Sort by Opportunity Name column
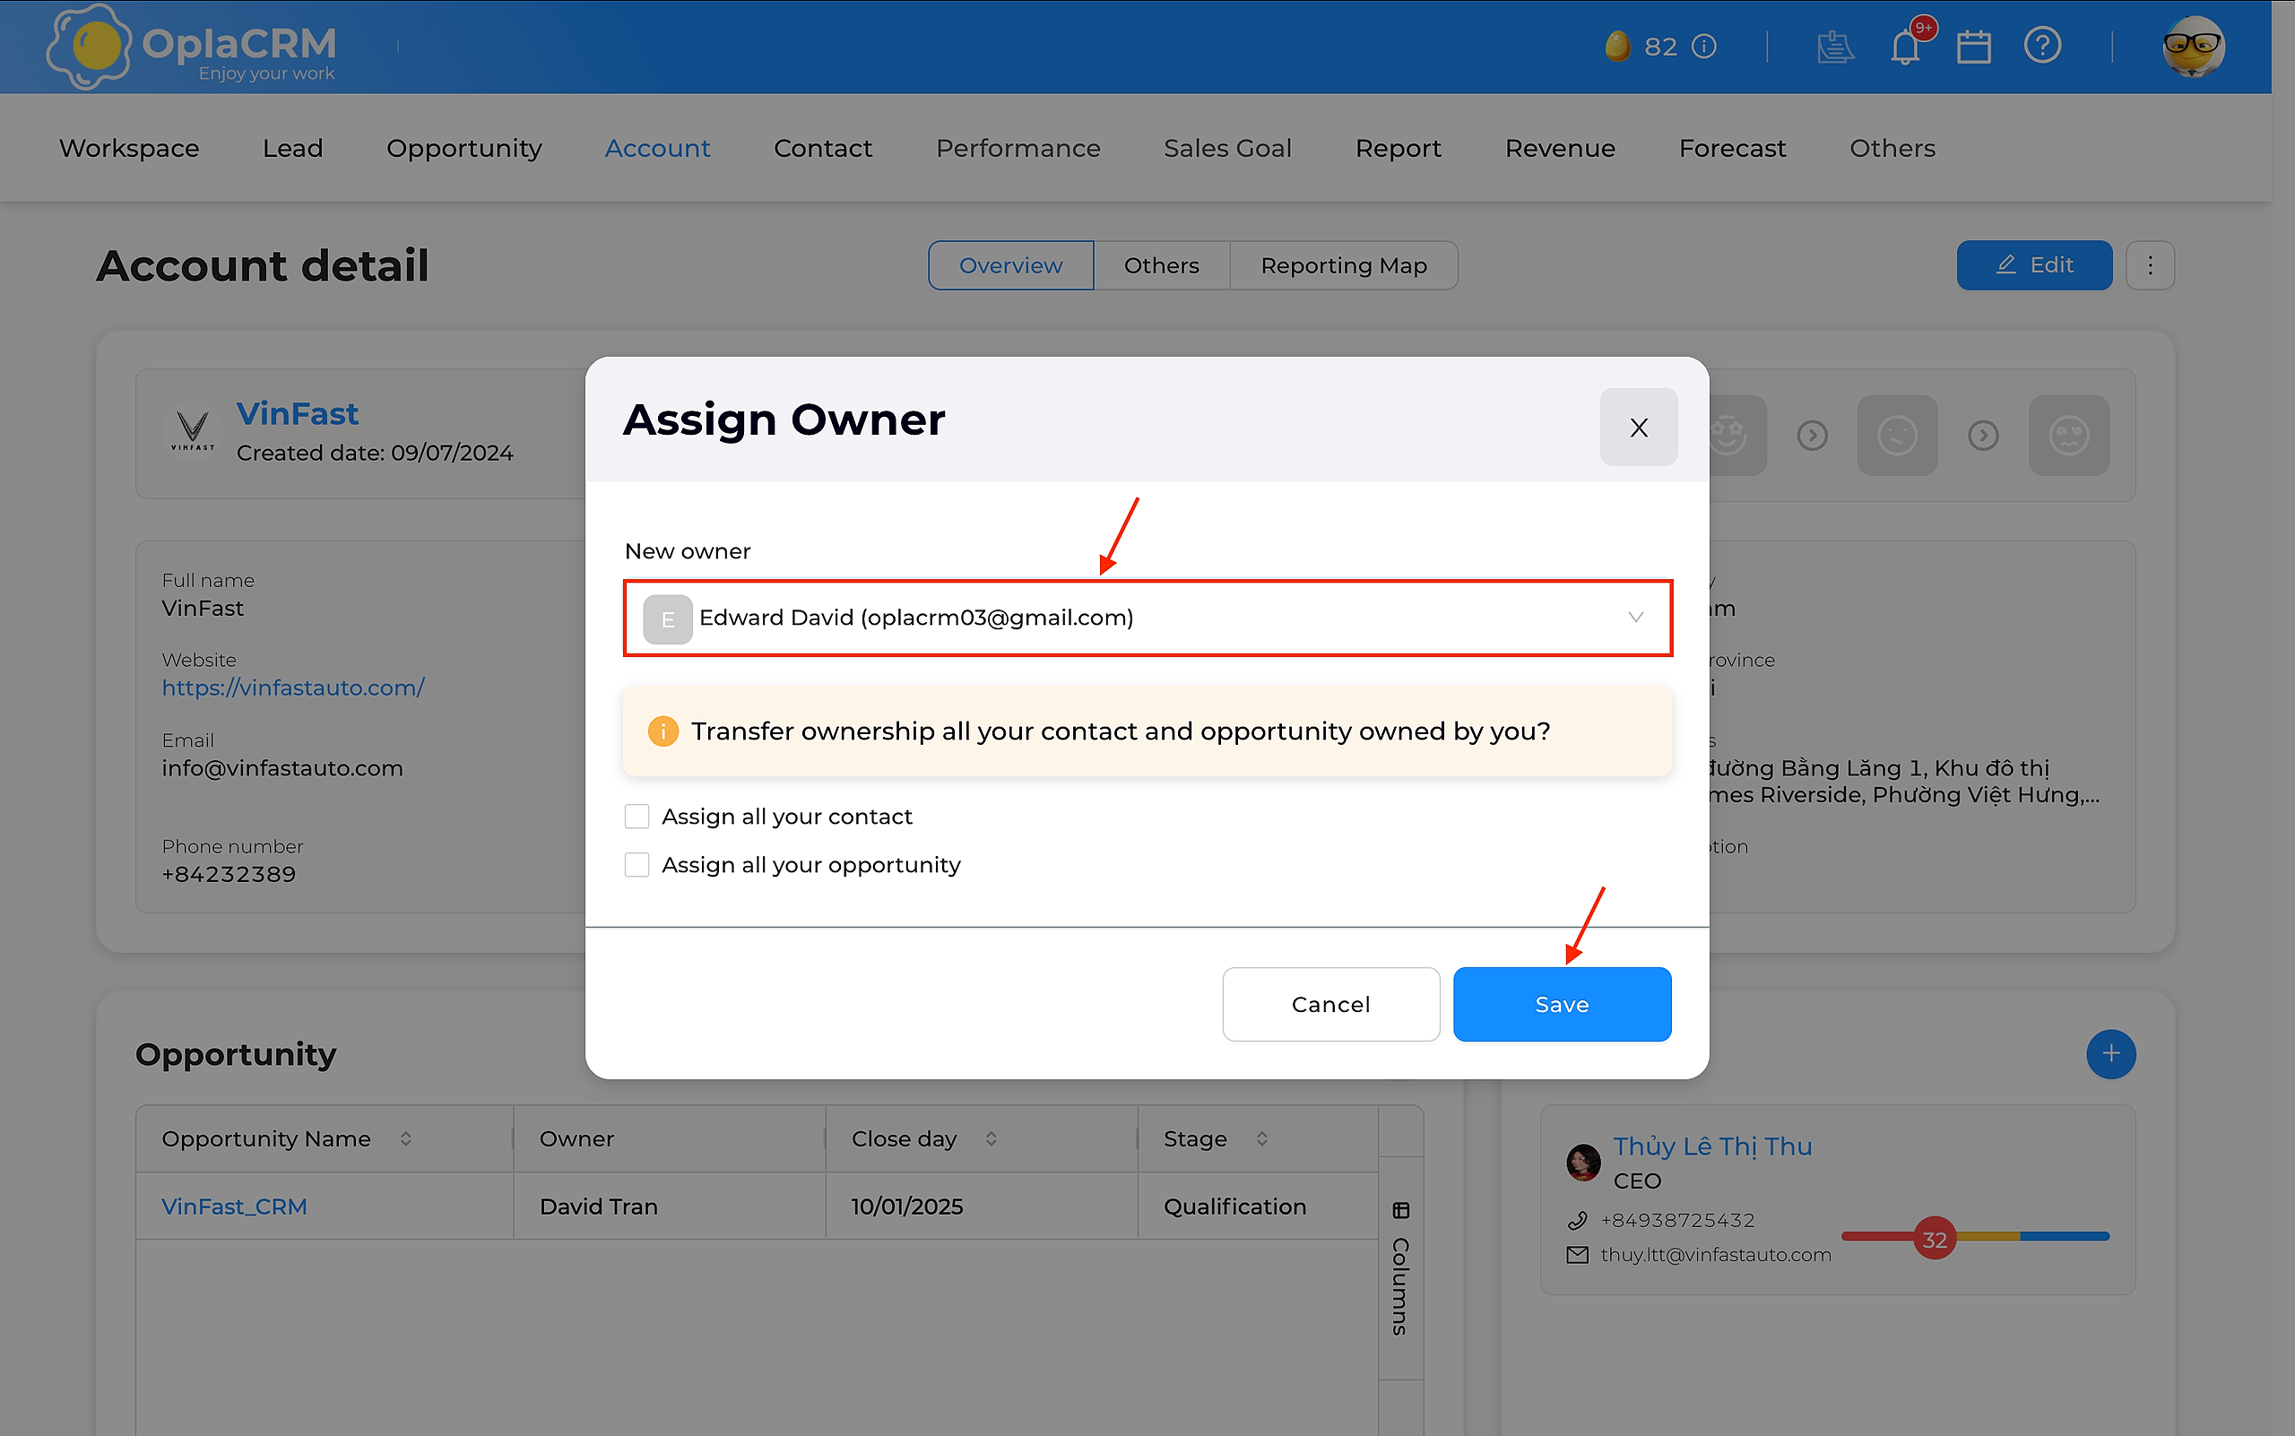2295x1436 pixels. [x=405, y=1138]
